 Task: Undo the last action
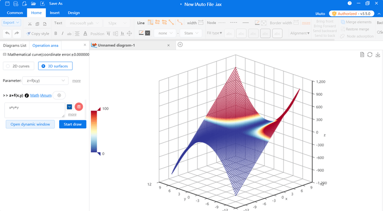point(7,33)
